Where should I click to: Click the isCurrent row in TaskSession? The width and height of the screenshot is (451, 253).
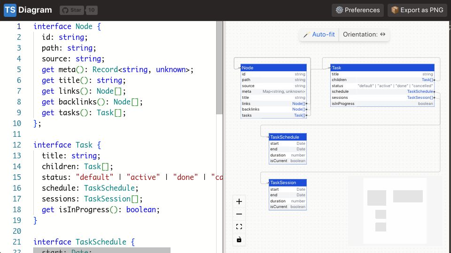point(288,207)
